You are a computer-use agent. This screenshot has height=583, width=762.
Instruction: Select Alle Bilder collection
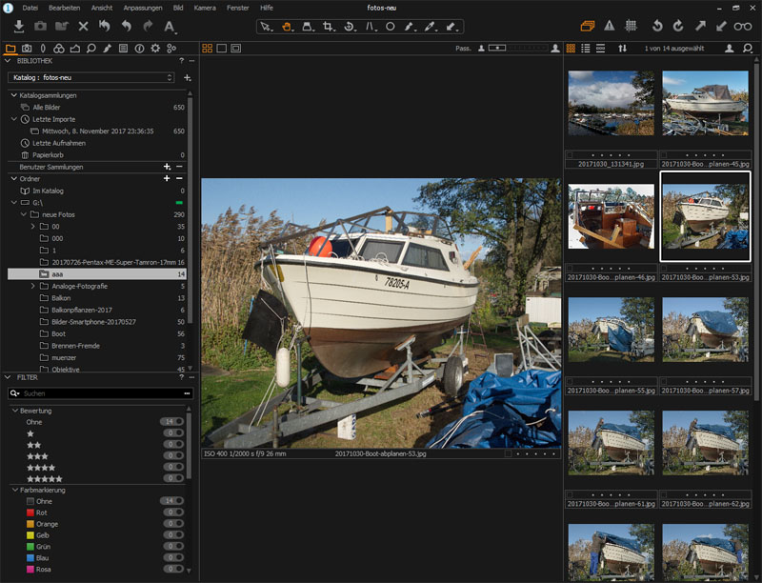(x=46, y=107)
